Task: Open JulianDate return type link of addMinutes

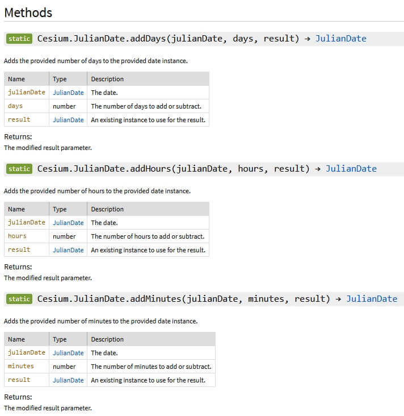Action: (x=372, y=299)
